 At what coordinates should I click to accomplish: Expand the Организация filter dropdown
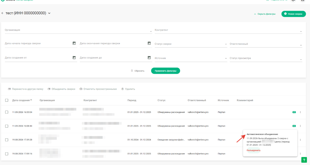78,30
